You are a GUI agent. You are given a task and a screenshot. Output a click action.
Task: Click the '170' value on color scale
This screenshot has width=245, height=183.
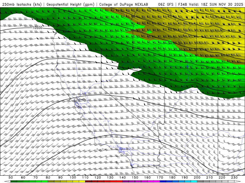tap(160, 178)
